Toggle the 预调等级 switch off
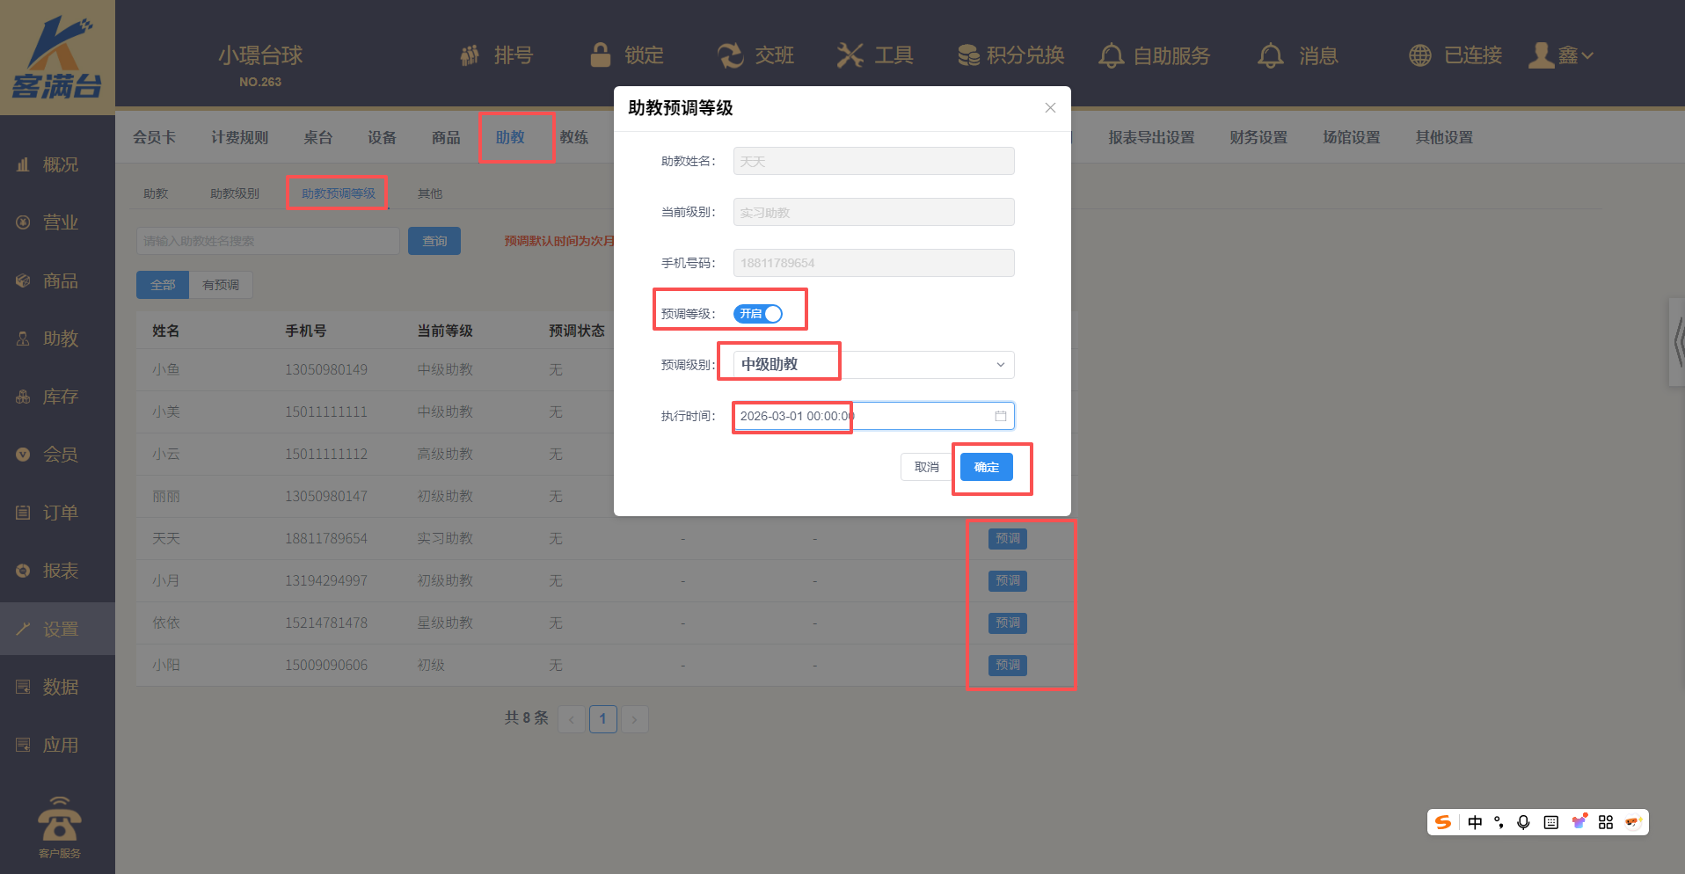Viewport: 1685px width, 874px height. 758,314
